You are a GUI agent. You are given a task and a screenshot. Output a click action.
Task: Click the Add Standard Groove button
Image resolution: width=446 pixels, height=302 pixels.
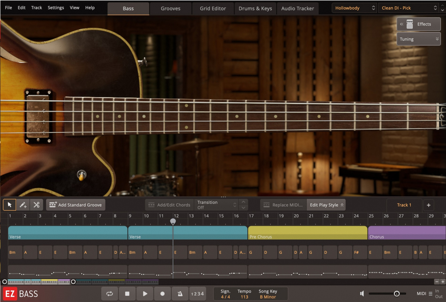(76, 205)
